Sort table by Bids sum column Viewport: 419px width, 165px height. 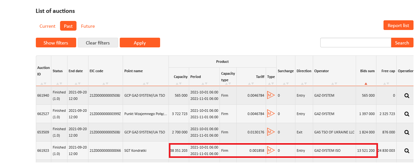[x=366, y=83]
